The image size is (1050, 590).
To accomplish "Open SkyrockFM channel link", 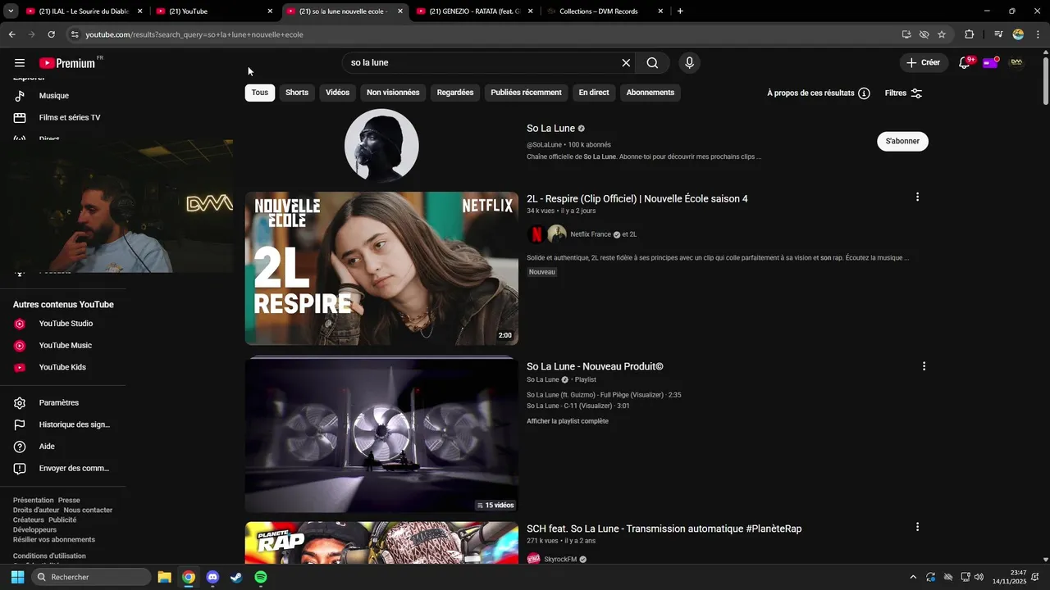I will (x=560, y=560).
